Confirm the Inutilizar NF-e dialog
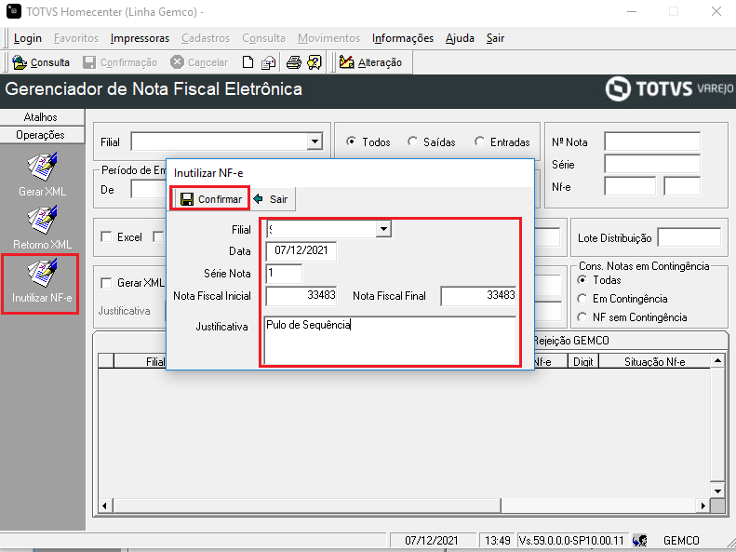This screenshot has height=552, width=736. coord(211,199)
